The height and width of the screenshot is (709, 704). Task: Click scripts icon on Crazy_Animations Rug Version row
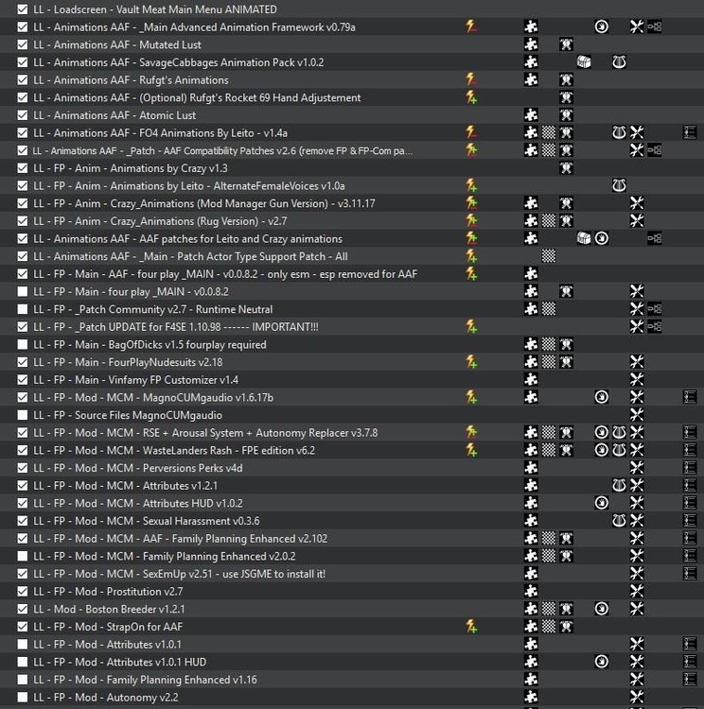pos(637,220)
